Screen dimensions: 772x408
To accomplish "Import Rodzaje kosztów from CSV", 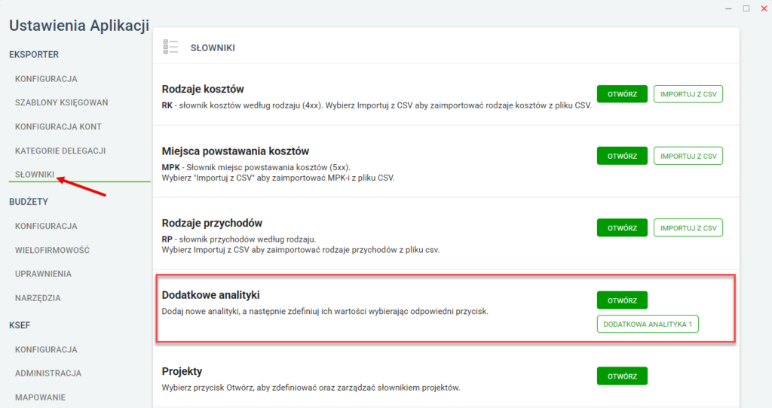I will click(x=688, y=94).
